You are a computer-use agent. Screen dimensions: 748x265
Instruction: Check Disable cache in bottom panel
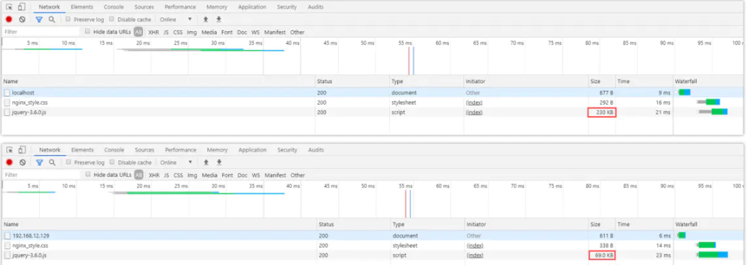coord(112,162)
